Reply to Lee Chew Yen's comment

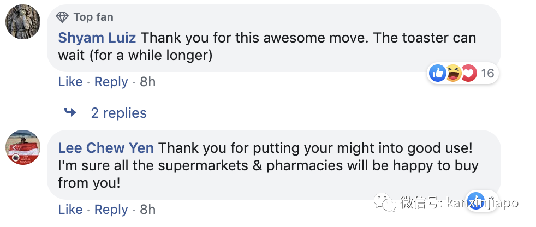click(111, 210)
